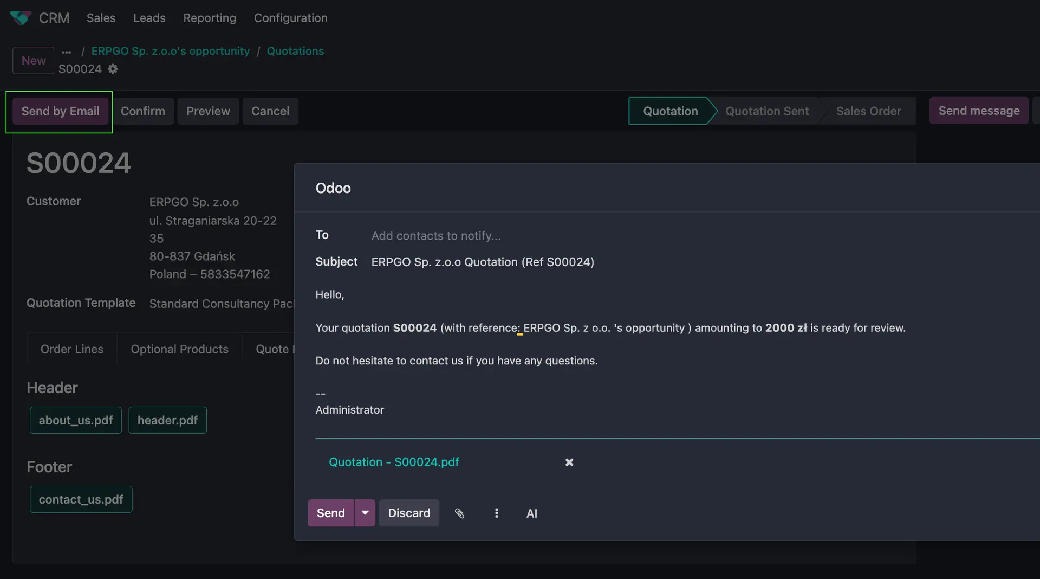This screenshot has width=1040, height=579.
Task: Go to ERPGO Sp. z.o.o's opportunity breadcrumb
Action: (170, 51)
